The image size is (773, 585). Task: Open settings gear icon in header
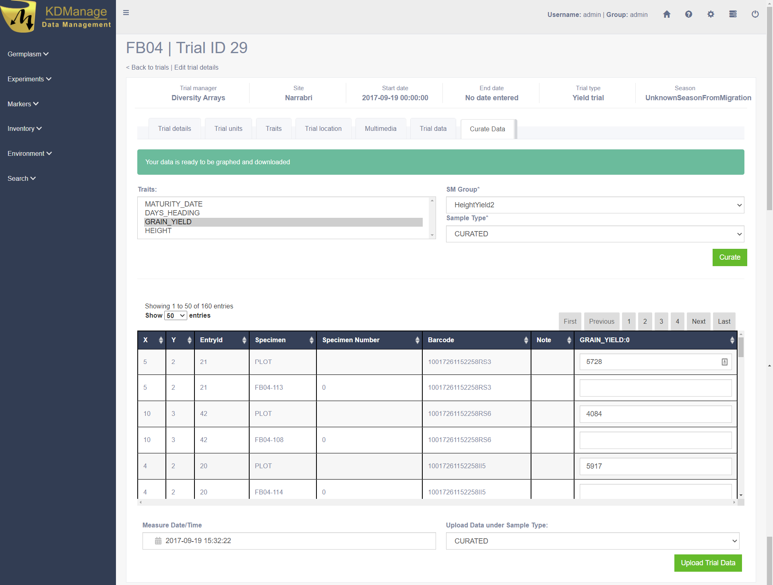(x=711, y=14)
